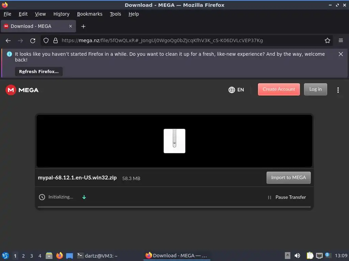Screen dimensions: 349x261
Task: Click the 13:09 clock in the tray
Action: [x=341, y=256]
